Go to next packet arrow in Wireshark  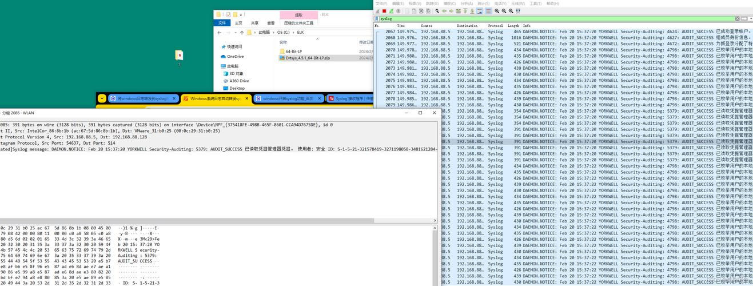click(x=451, y=11)
